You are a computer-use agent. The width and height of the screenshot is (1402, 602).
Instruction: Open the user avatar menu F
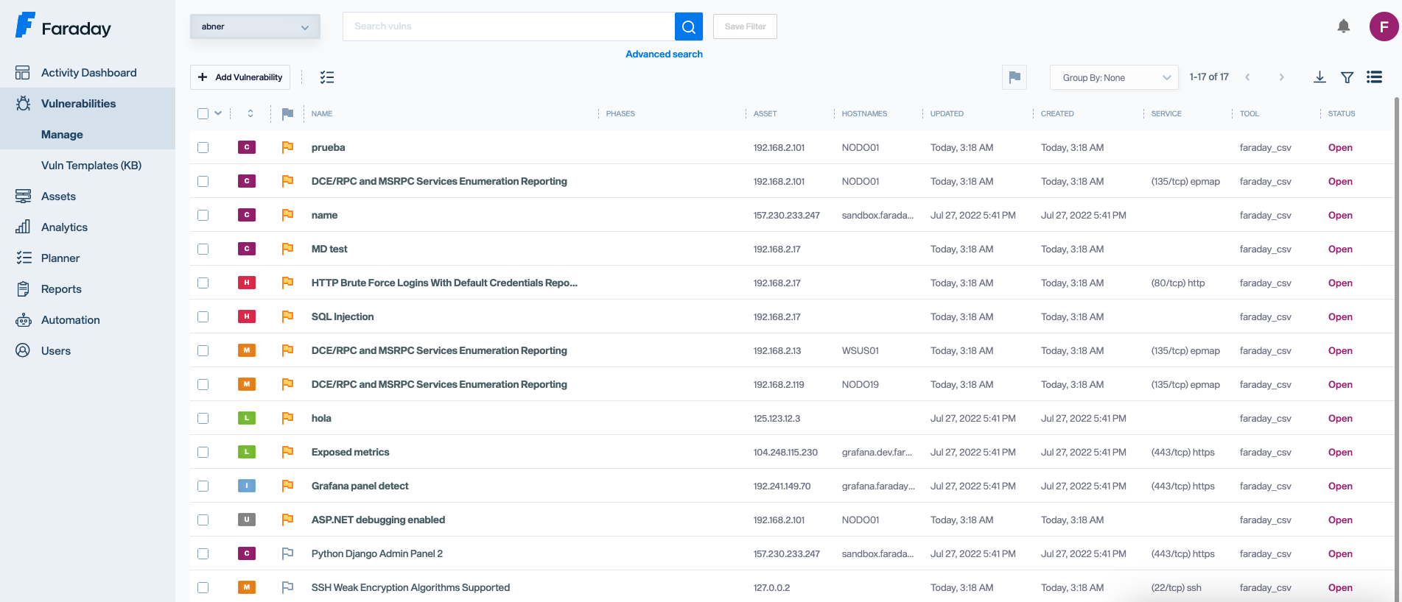[x=1384, y=26]
